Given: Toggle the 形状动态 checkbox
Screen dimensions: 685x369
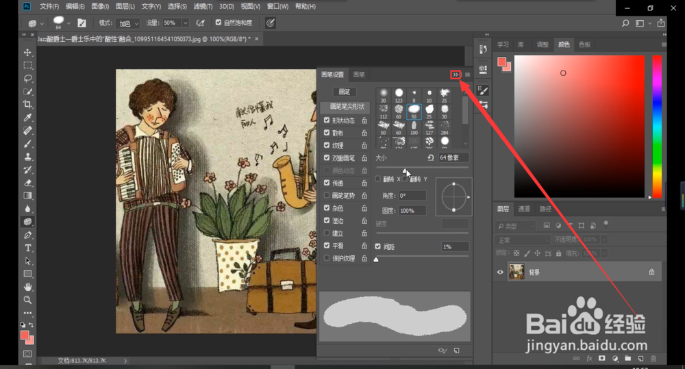Looking at the screenshot, I should (x=326, y=120).
